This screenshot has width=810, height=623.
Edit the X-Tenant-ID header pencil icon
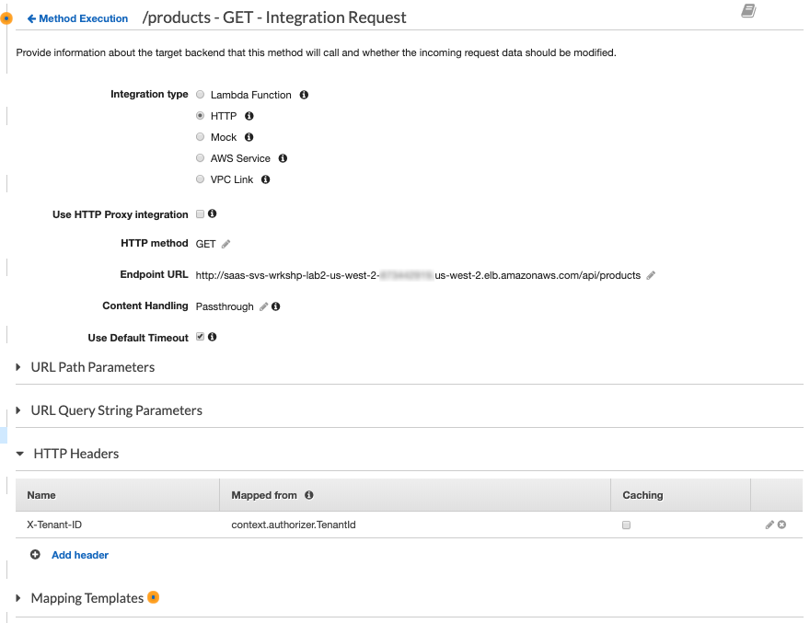[x=769, y=525]
